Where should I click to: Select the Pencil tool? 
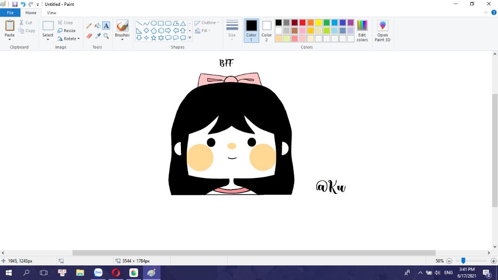89,26
